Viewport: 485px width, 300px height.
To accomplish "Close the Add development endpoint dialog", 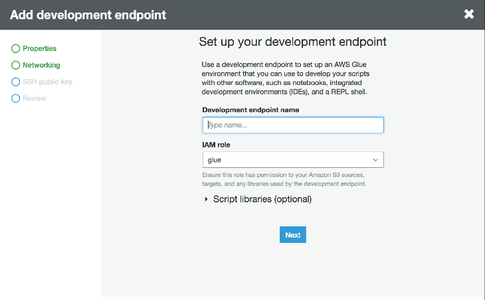I will (x=469, y=14).
